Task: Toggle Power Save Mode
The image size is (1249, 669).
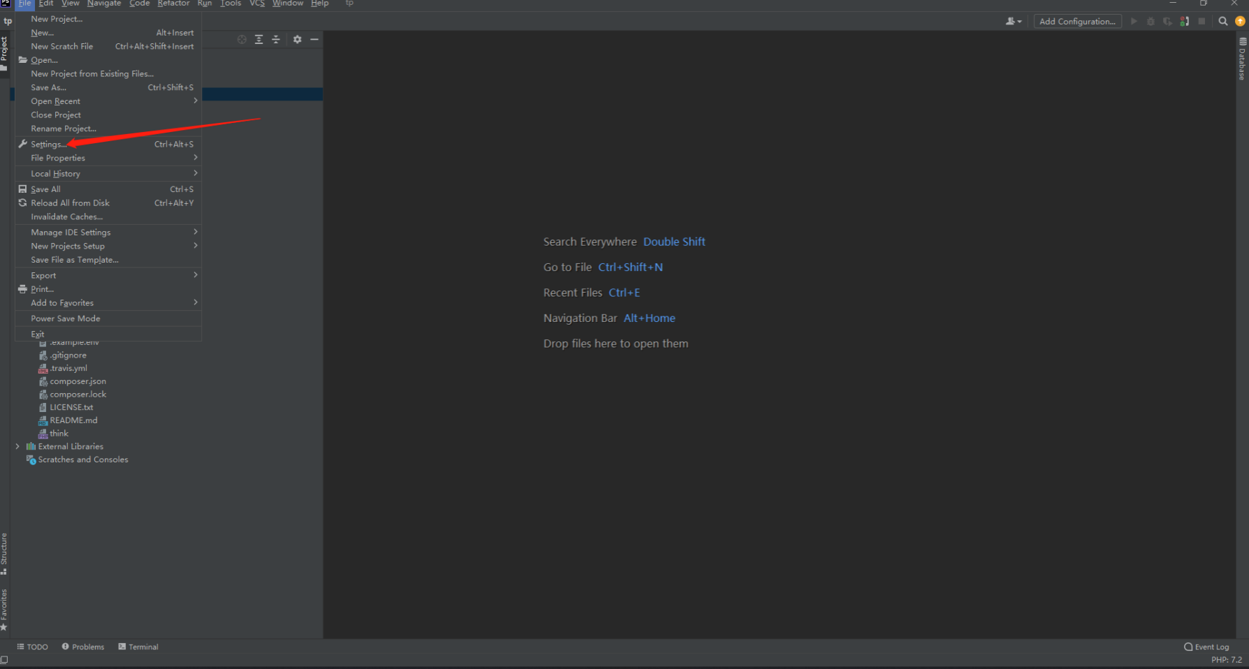Action: pos(65,318)
